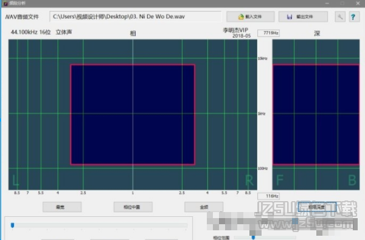
Task: Click the app icon in the title bar
Action: 5,3
